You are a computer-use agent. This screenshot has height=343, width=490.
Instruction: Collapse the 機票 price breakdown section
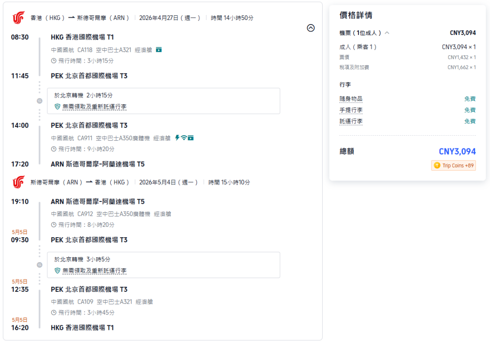387,33
